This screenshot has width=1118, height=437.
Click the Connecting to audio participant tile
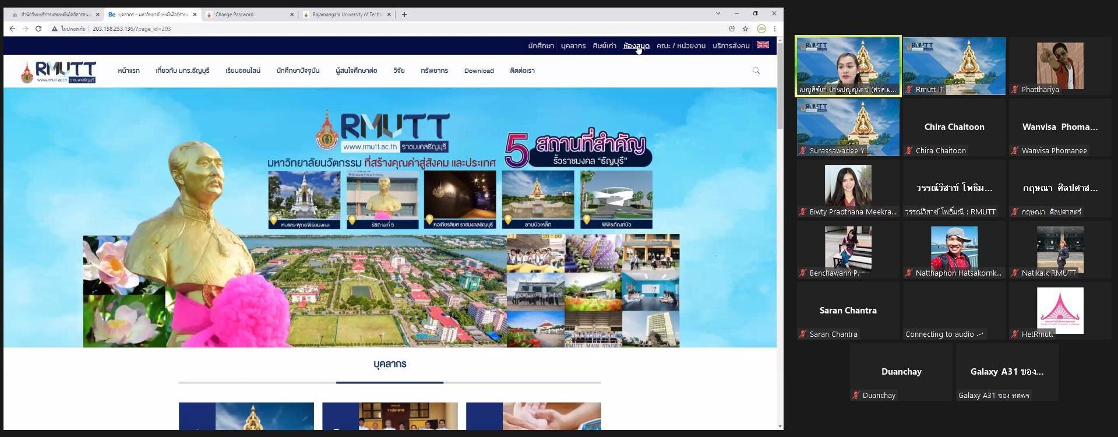tap(954, 311)
